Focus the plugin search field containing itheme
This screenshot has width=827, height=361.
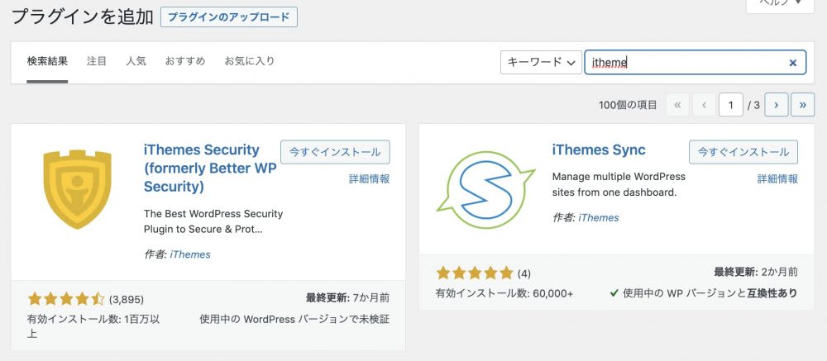[696, 63]
